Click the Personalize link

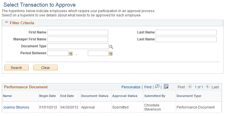click(x=131, y=87)
